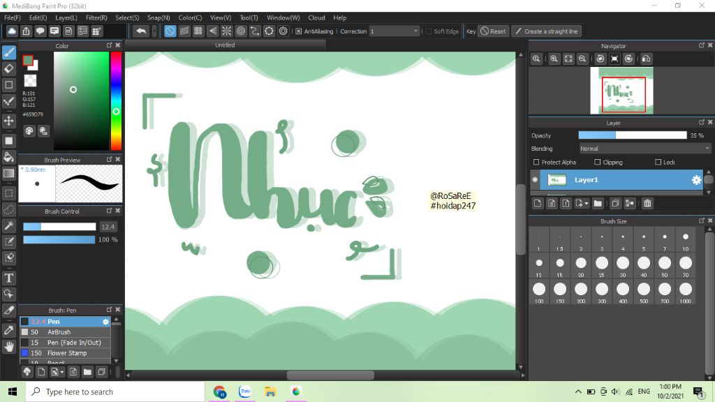Viewport: 715px width, 402px height.
Task: Open the Filter menu
Action: (96, 17)
